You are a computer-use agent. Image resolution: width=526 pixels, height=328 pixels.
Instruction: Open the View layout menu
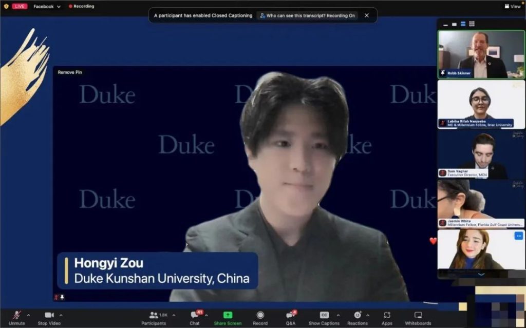point(512,7)
